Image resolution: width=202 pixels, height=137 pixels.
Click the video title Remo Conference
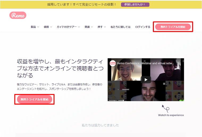[x=145, y=63]
